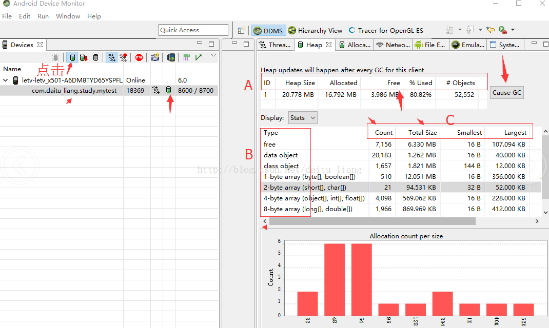Image resolution: width=549 pixels, height=328 pixels.
Task: Switch to the DDMS perspective
Action: point(268,30)
